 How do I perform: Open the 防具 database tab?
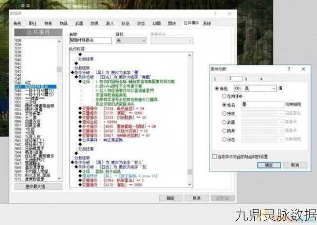click(95, 23)
